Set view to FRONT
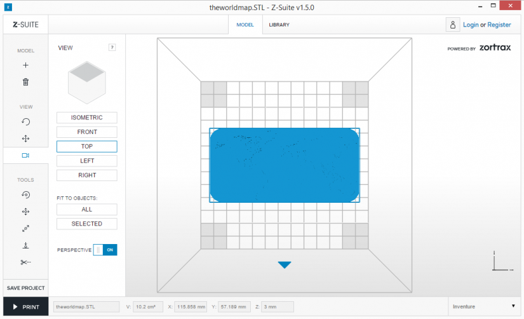This screenshot has width=524, height=319. [x=87, y=132]
